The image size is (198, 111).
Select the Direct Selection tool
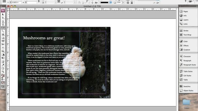pyautogui.click(x=3, y=18)
